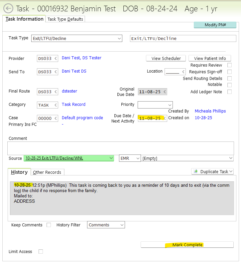Switch to the Task Type Defaults tab

(x=65, y=19)
